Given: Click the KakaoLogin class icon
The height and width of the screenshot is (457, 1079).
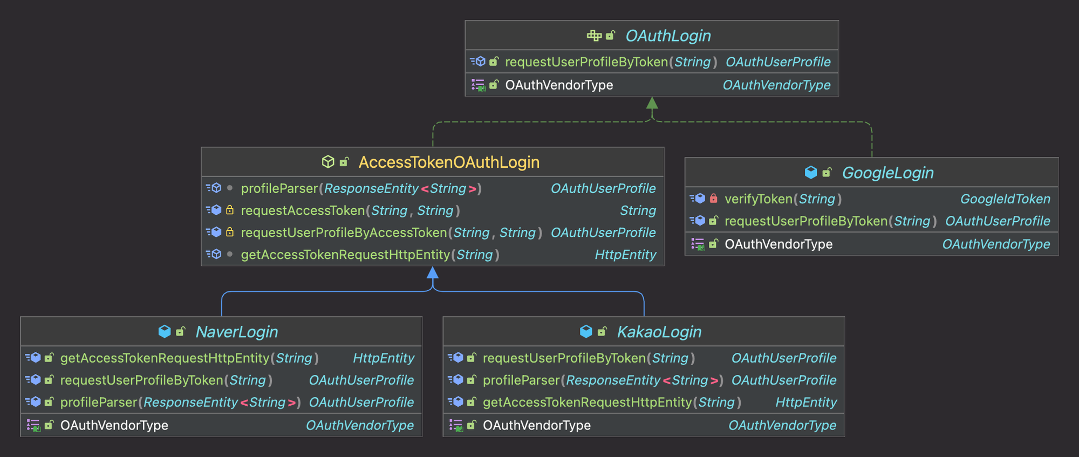Looking at the screenshot, I should tap(586, 331).
